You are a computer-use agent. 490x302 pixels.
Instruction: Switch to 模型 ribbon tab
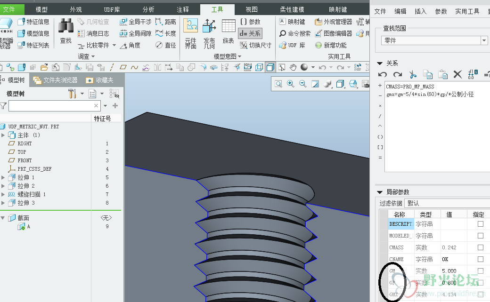click(x=41, y=10)
